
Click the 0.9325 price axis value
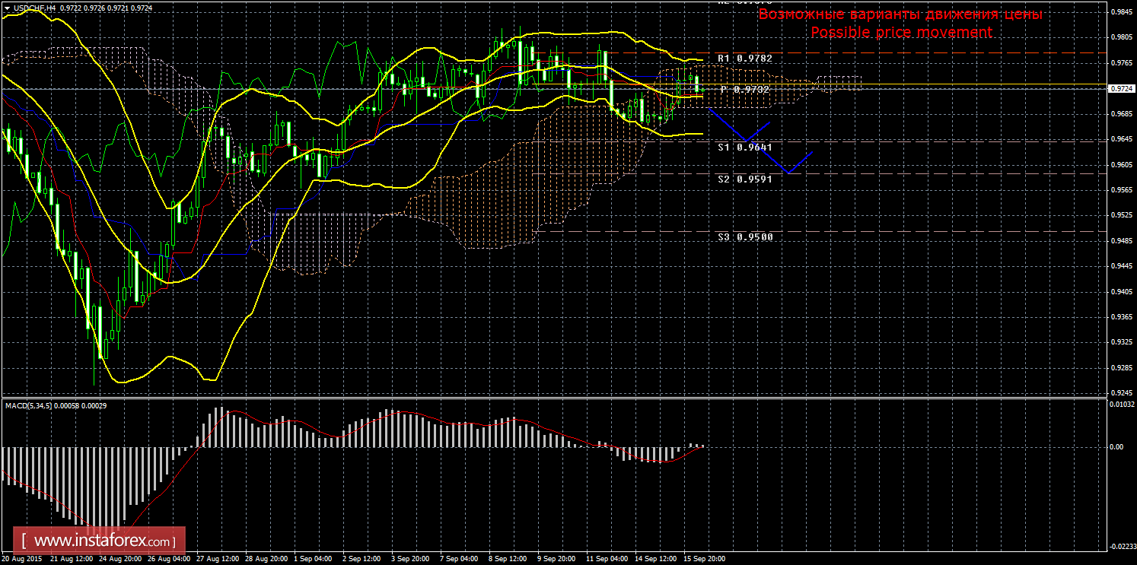[x=1120, y=343]
